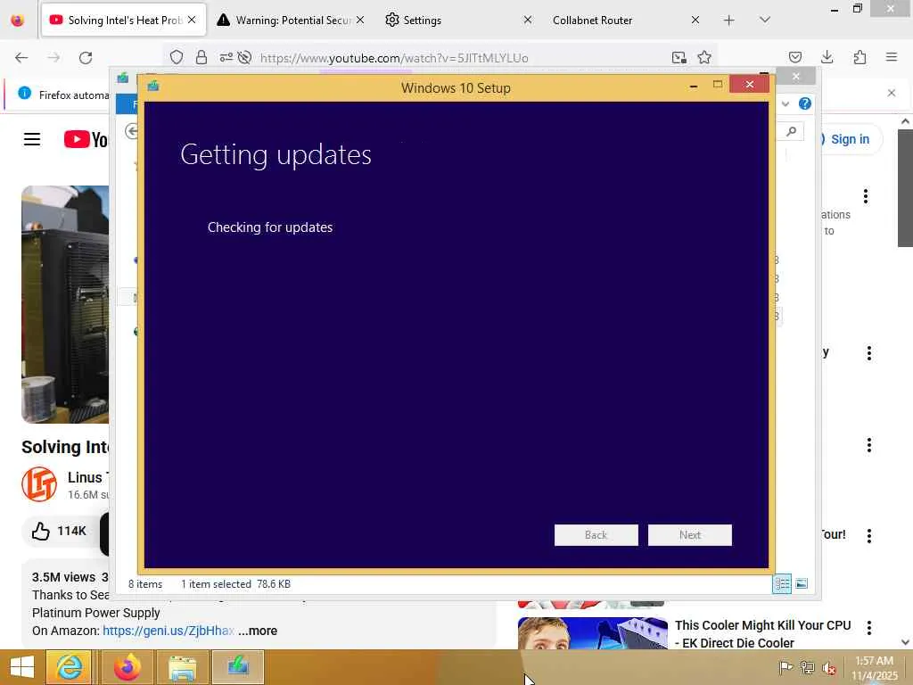
Task: Dismiss the Firefox notification bar
Action: (891, 93)
